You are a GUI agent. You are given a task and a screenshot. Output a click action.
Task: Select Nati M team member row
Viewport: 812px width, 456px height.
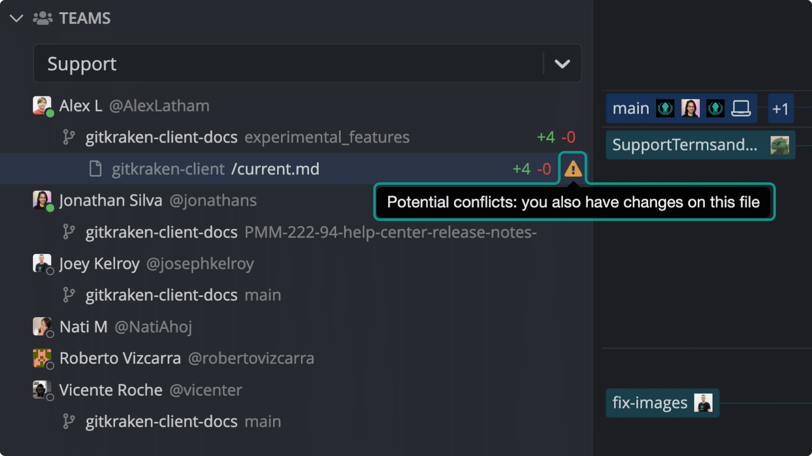(296, 327)
